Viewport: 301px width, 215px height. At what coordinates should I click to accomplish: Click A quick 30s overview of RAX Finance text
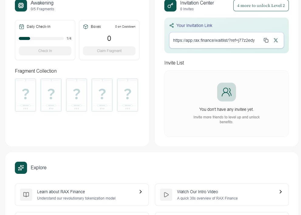tap(207, 198)
